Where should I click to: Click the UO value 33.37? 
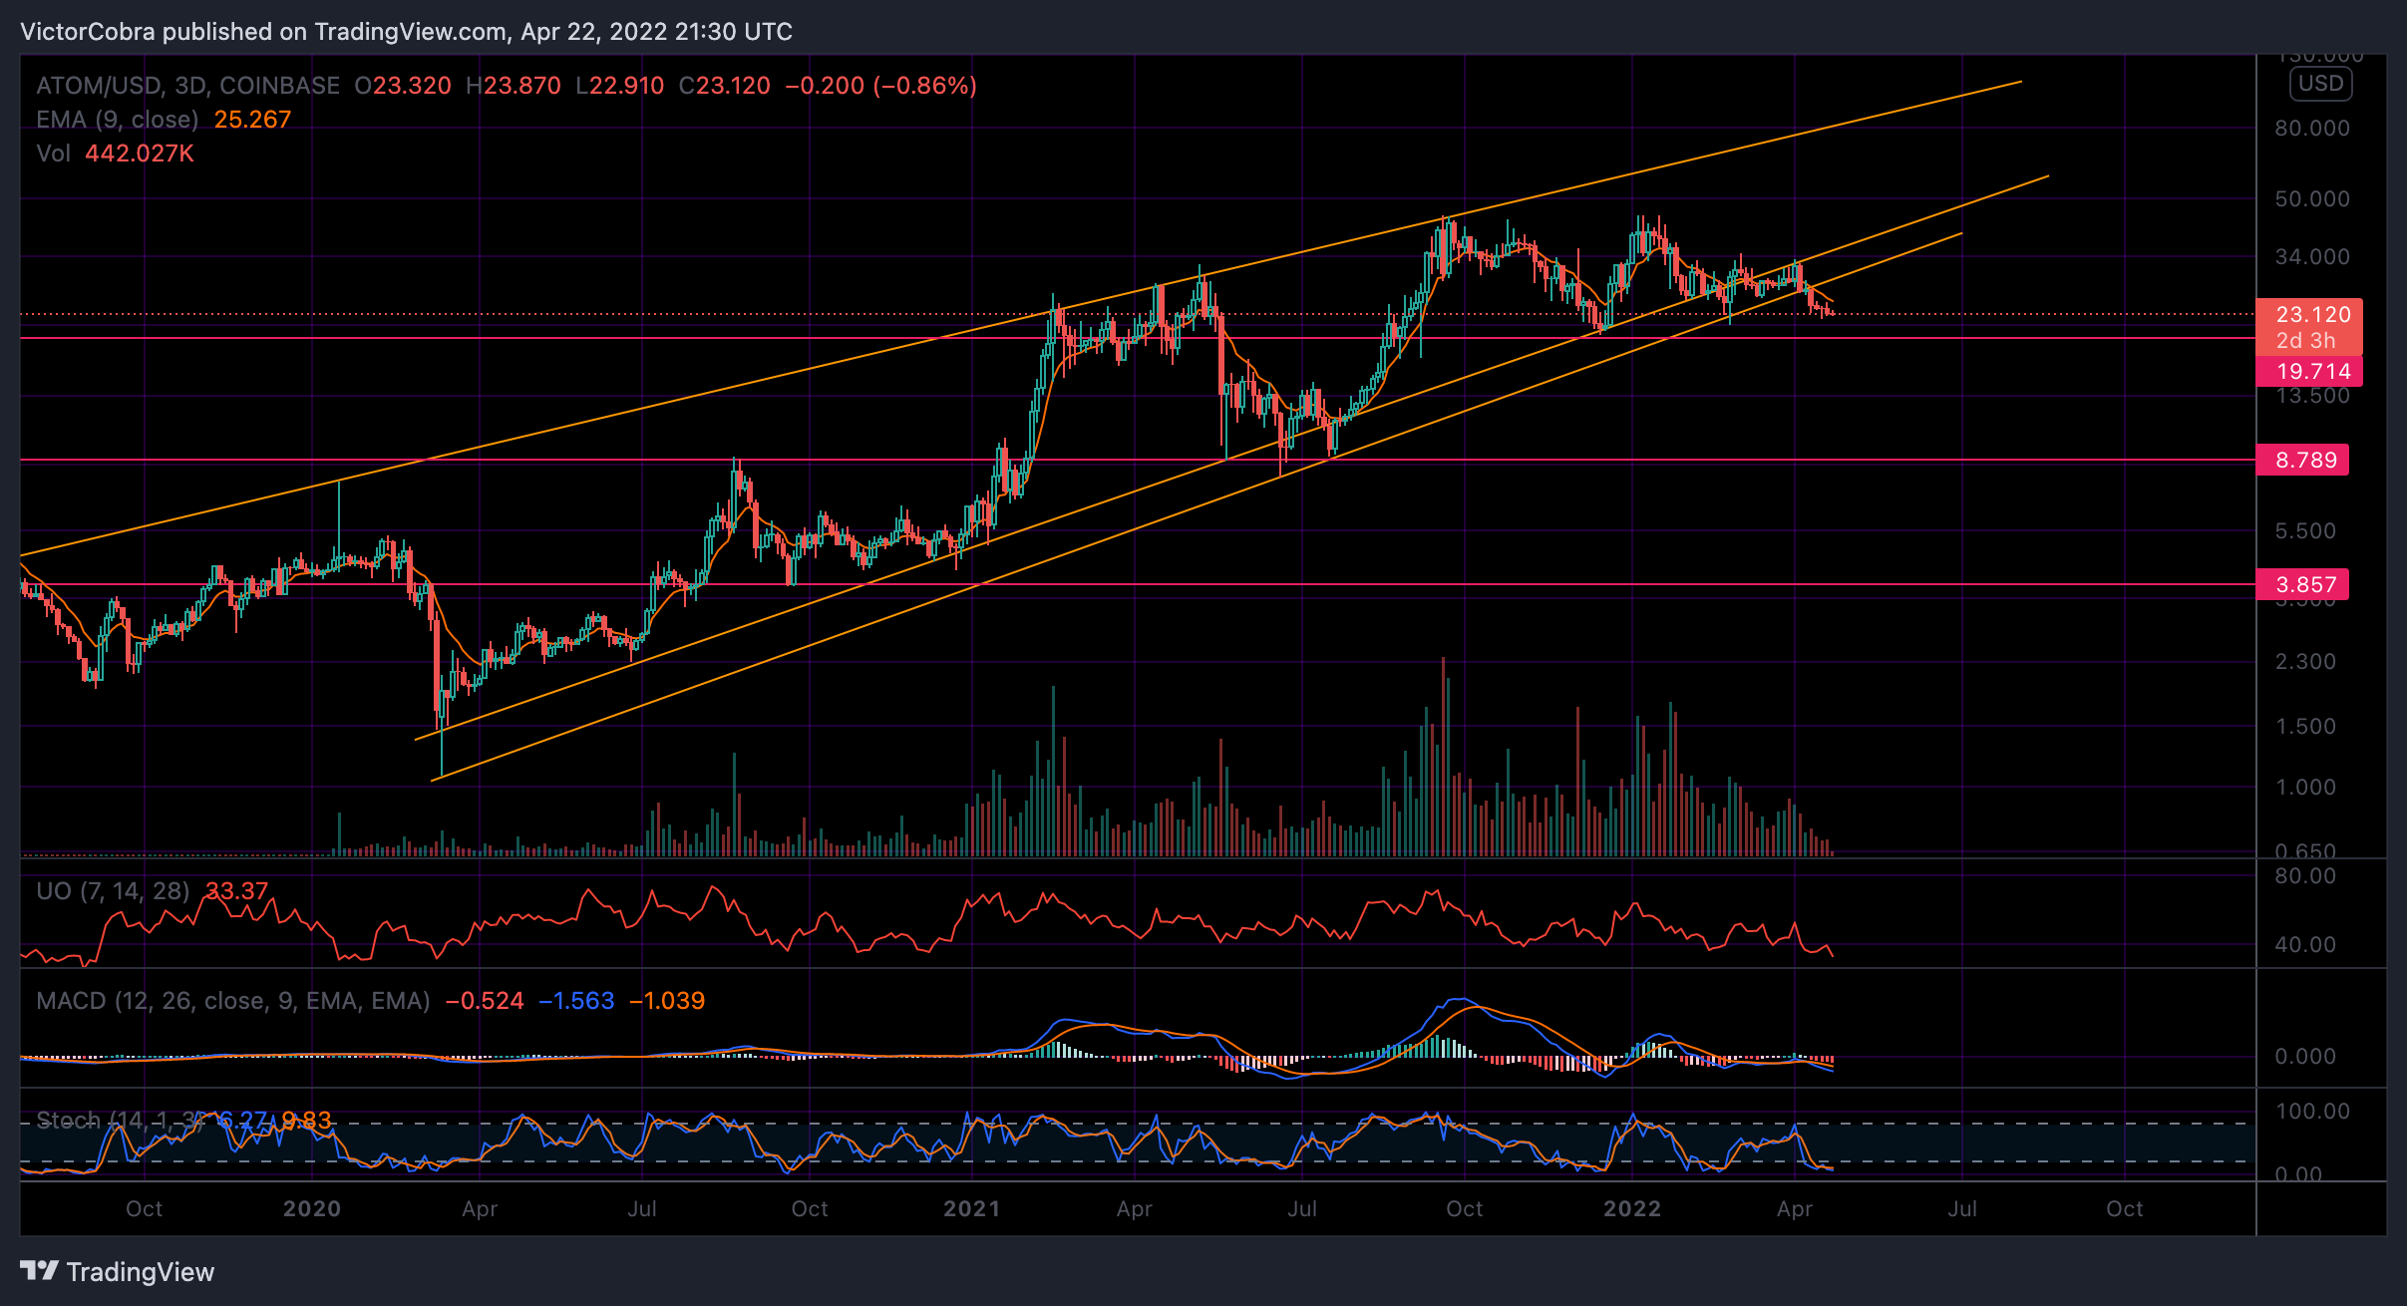tap(237, 891)
